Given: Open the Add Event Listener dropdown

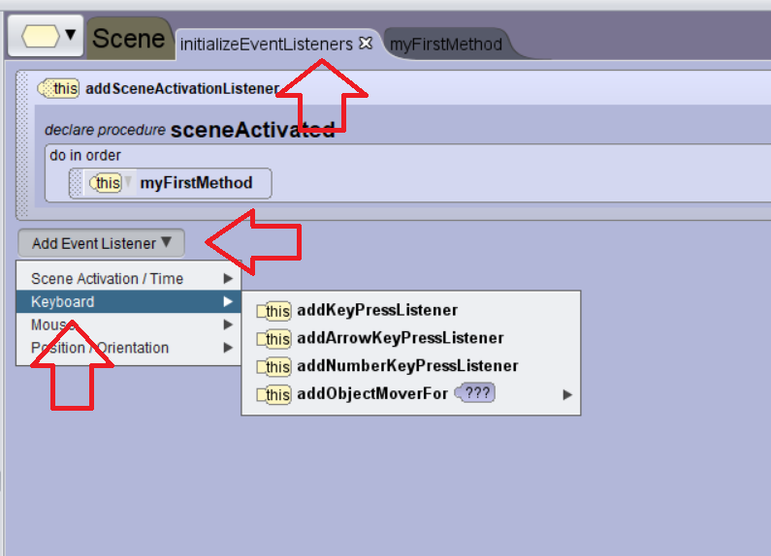Looking at the screenshot, I should [x=101, y=243].
